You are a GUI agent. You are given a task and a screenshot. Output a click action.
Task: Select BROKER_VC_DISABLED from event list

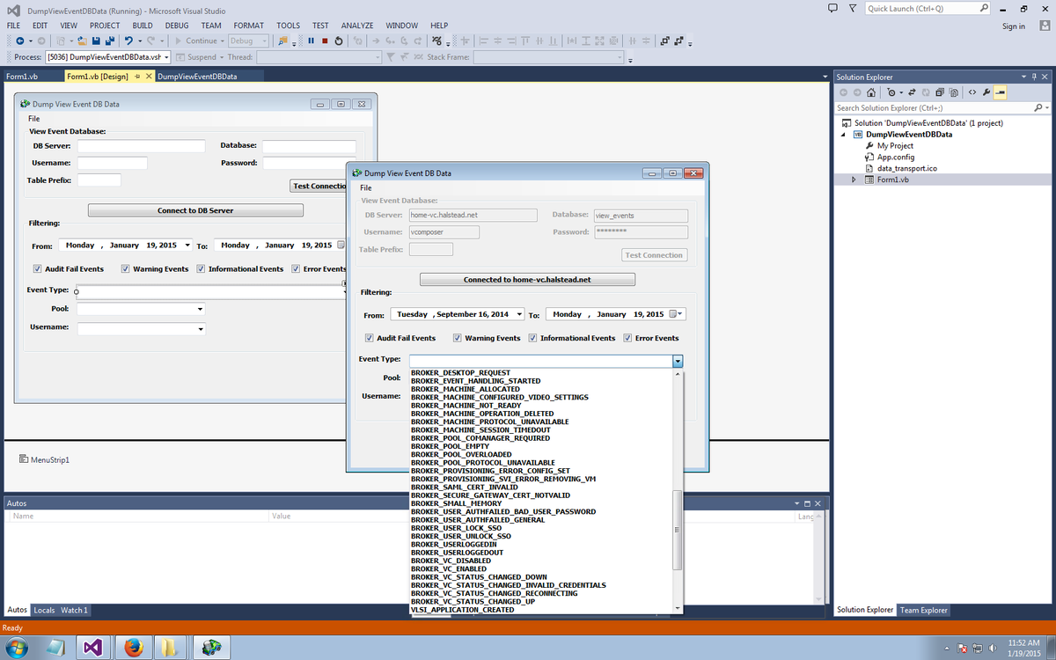(x=451, y=561)
